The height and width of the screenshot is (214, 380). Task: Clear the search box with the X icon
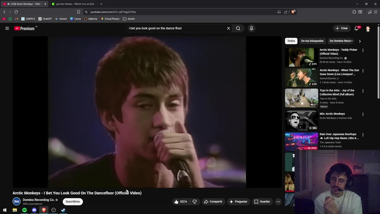(229, 28)
